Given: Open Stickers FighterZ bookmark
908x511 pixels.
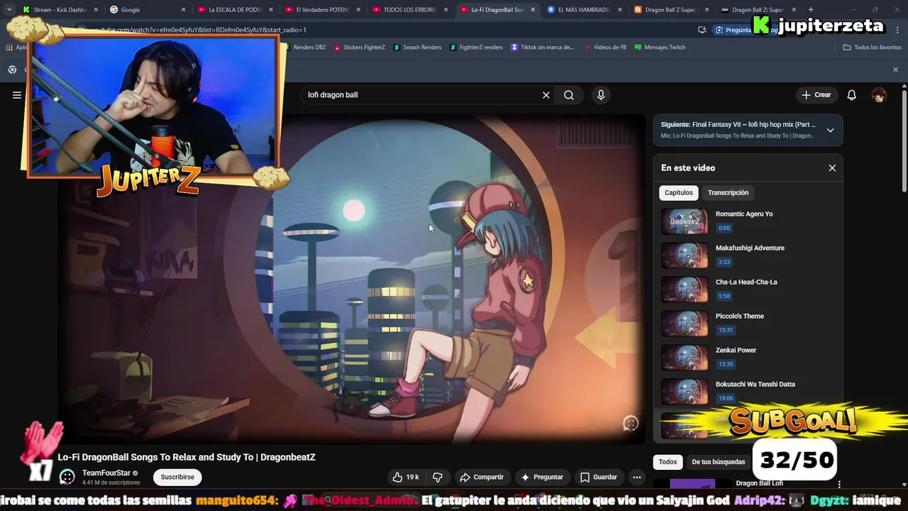Looking at the screenshot, I should pos(359,48).
